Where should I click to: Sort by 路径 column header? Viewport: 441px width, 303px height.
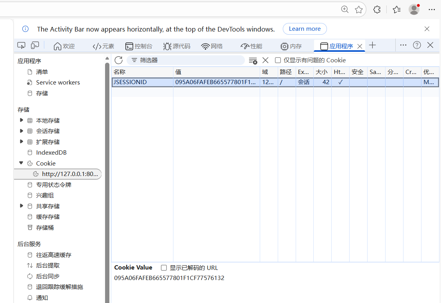[287, 72]
